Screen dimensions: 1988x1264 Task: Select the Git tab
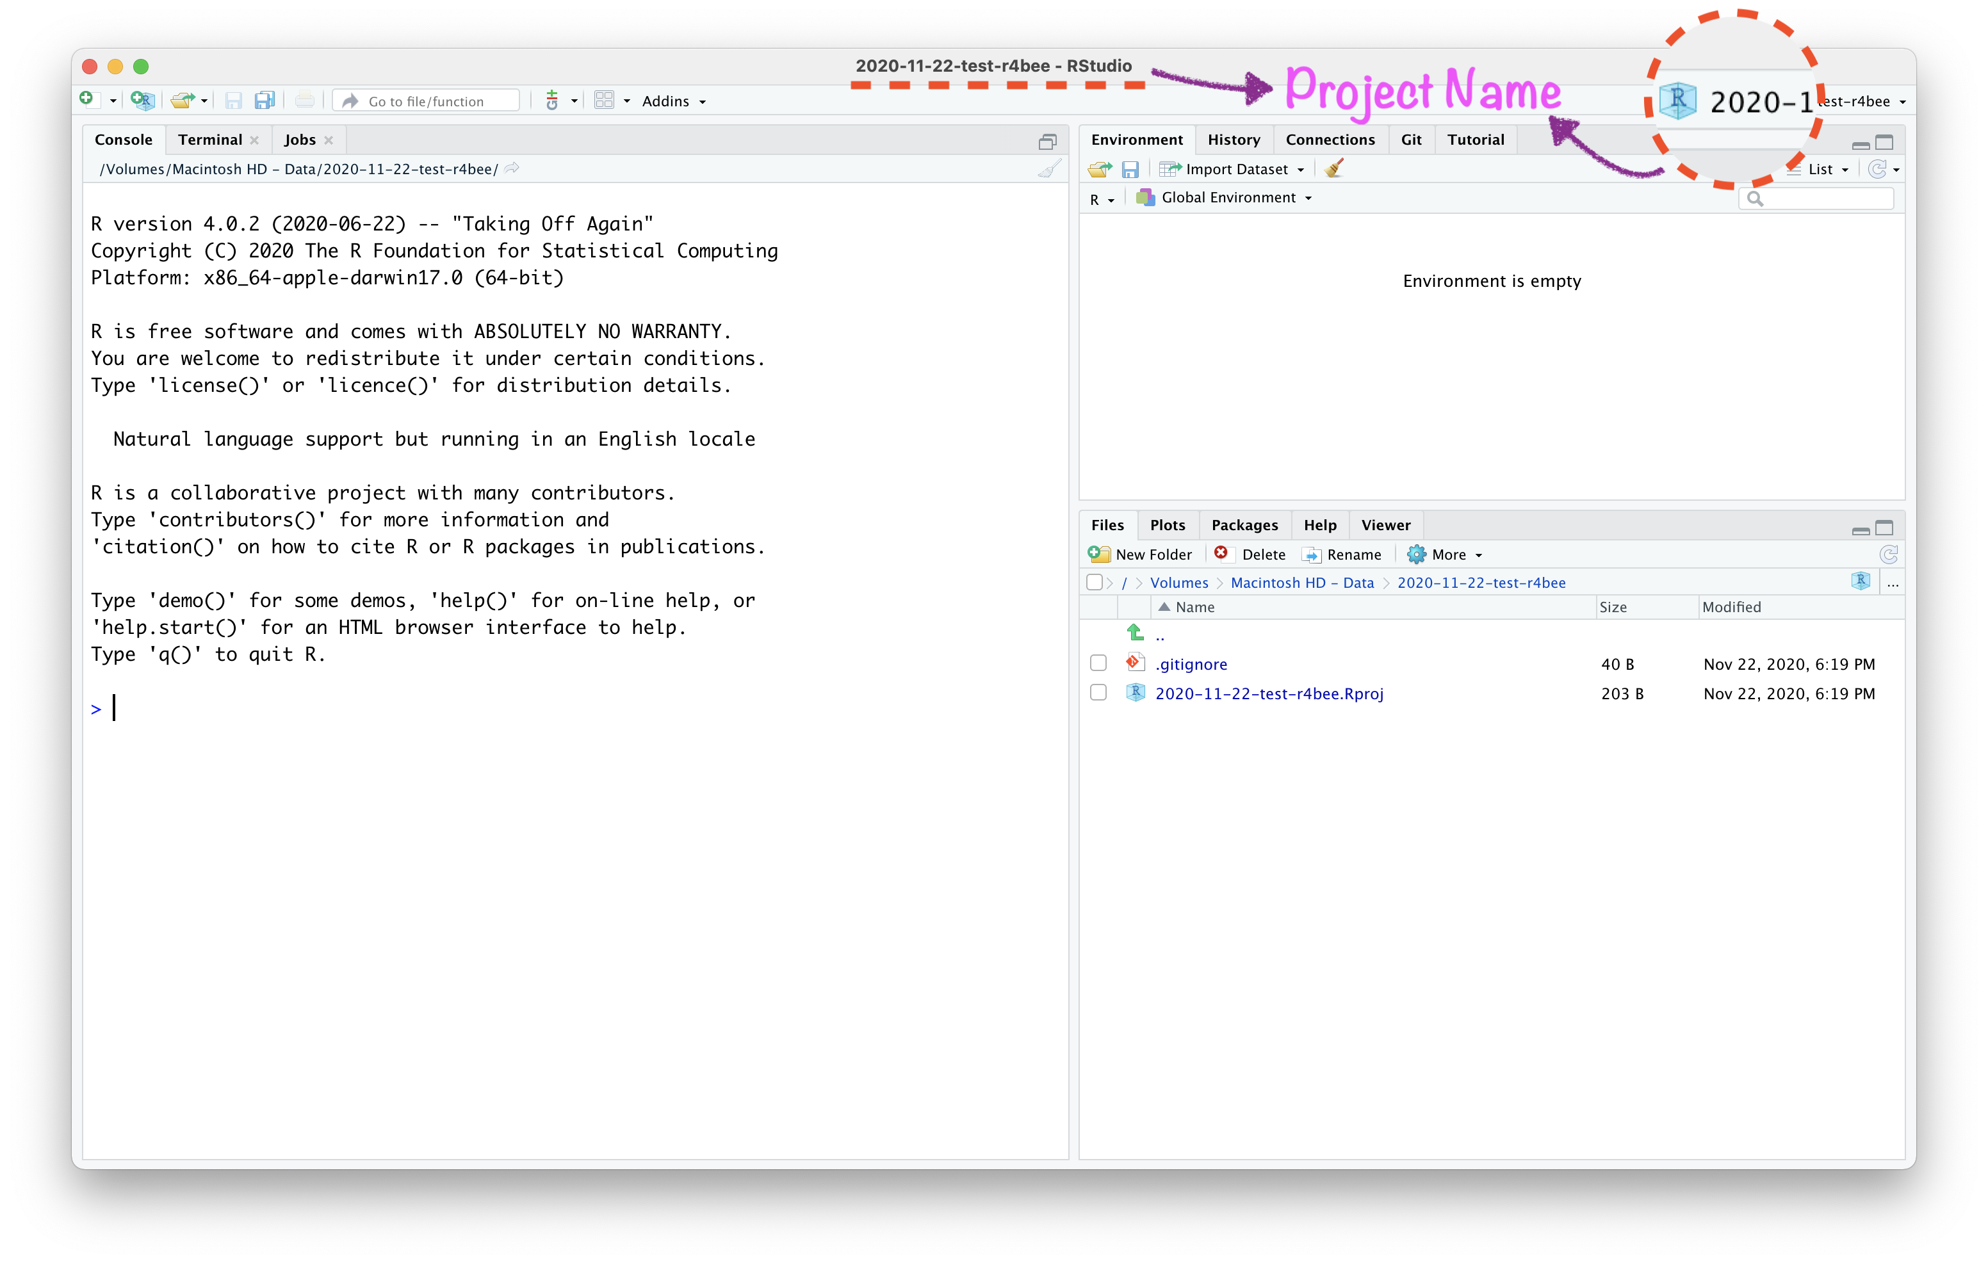(1411, 140)
